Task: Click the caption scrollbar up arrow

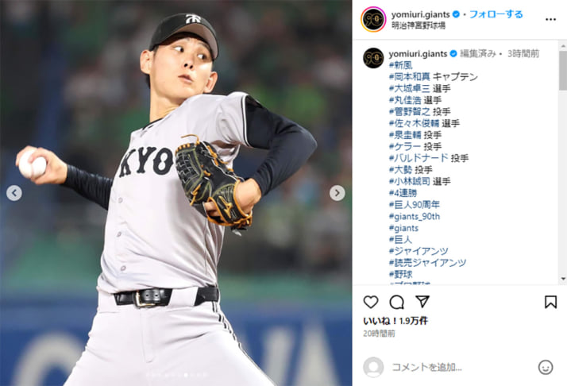Action: pyautogui.click(x=563, y=46)
